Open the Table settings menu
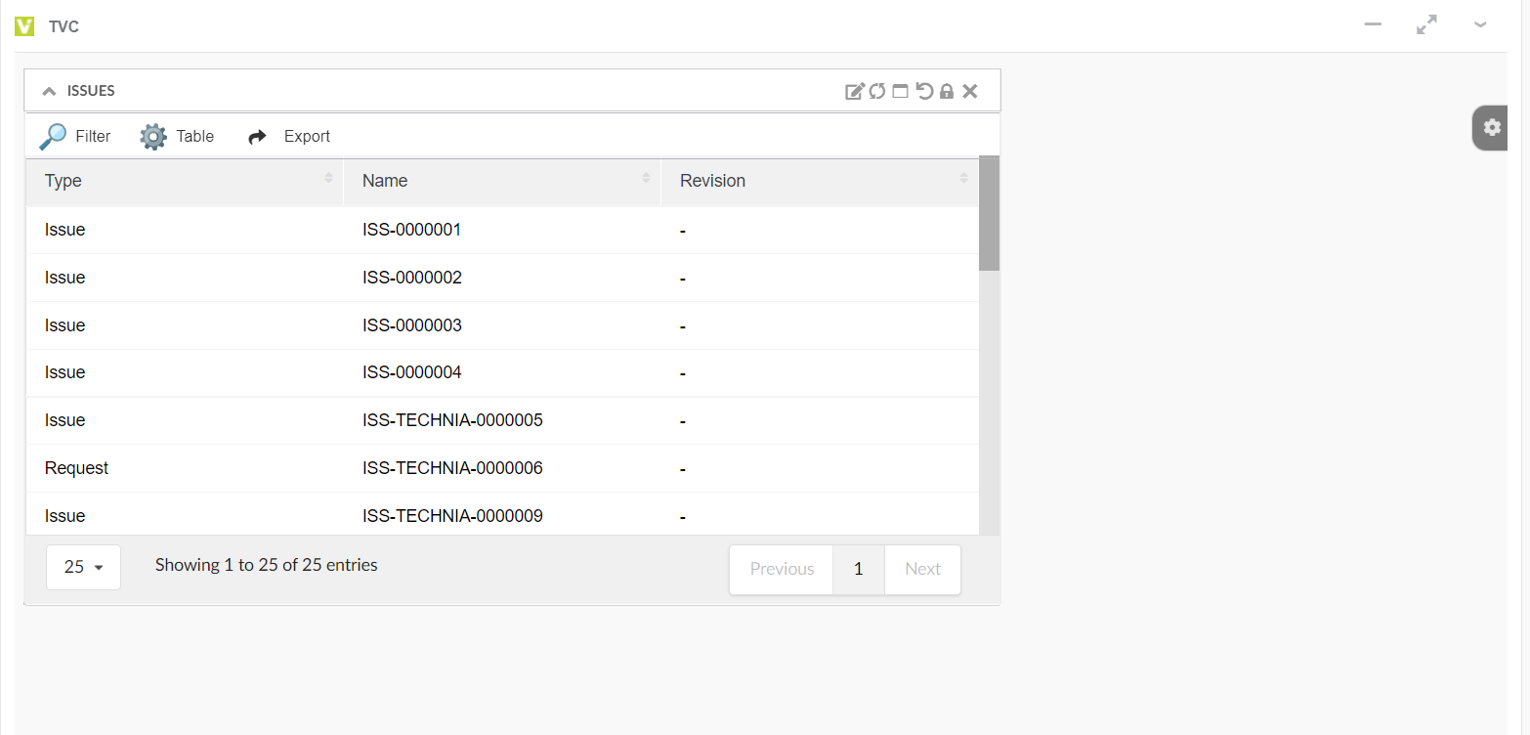This screenshot has height=735, width=1530. (177, 136)
